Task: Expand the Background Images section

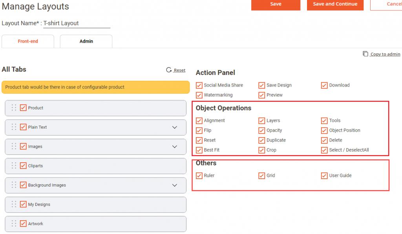Action: 174,185
